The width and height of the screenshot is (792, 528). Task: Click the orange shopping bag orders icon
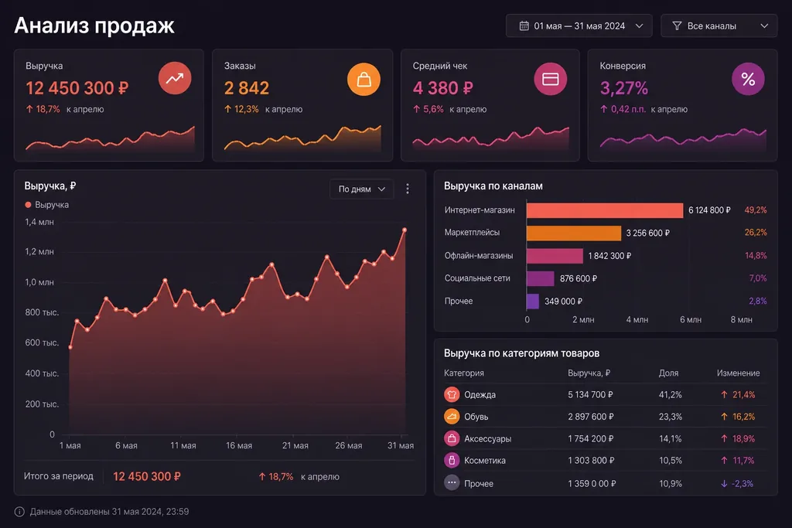[x=364, y=80]
